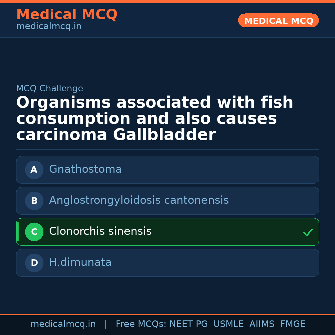The width and height of the screenshot is (335, 335).
Task: Open the Medical MCQ header title
Action: coord(67,15)
